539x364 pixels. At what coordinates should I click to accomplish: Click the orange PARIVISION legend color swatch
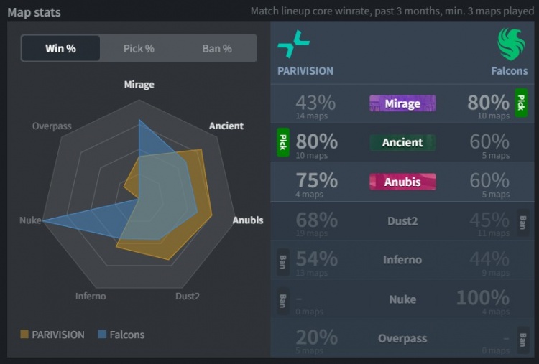click(25, 335)
